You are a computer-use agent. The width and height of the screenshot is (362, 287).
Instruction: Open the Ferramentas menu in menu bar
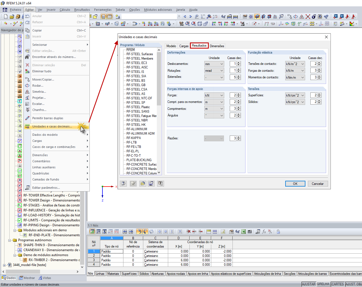[103, 10]
